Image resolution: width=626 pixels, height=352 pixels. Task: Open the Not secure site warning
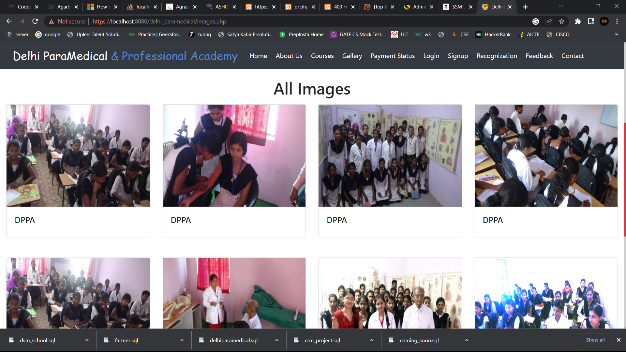coord(67,21)
